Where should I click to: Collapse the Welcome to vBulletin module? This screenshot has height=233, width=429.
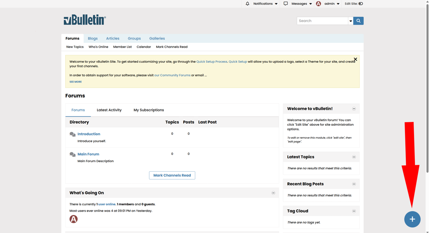point(354,109)
